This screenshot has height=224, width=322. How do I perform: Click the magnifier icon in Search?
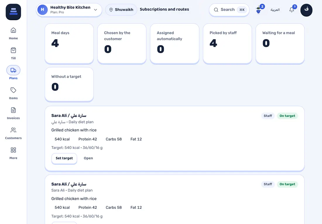click(216, 10)
